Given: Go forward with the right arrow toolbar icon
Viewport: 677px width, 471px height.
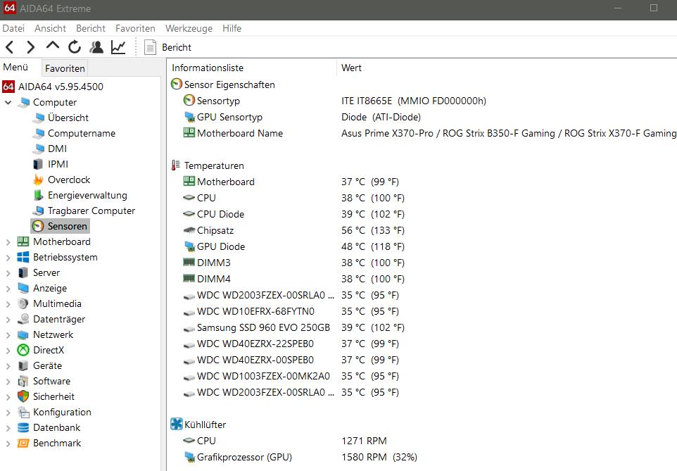Looking at the screenshot, I should tap(30, 47).
